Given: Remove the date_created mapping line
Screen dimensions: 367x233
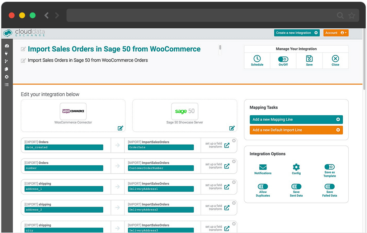Looking at the screenshot, I should [234, 141].
